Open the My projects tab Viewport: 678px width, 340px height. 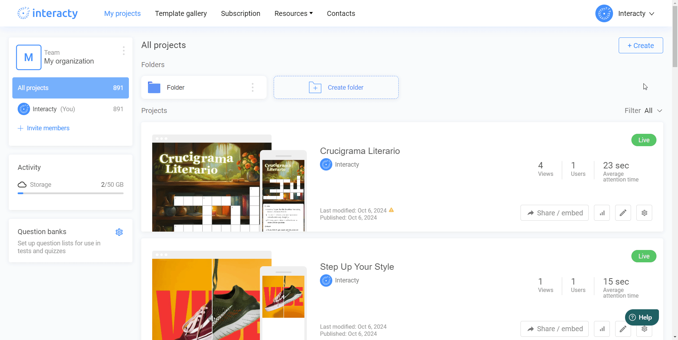point(122,13)
